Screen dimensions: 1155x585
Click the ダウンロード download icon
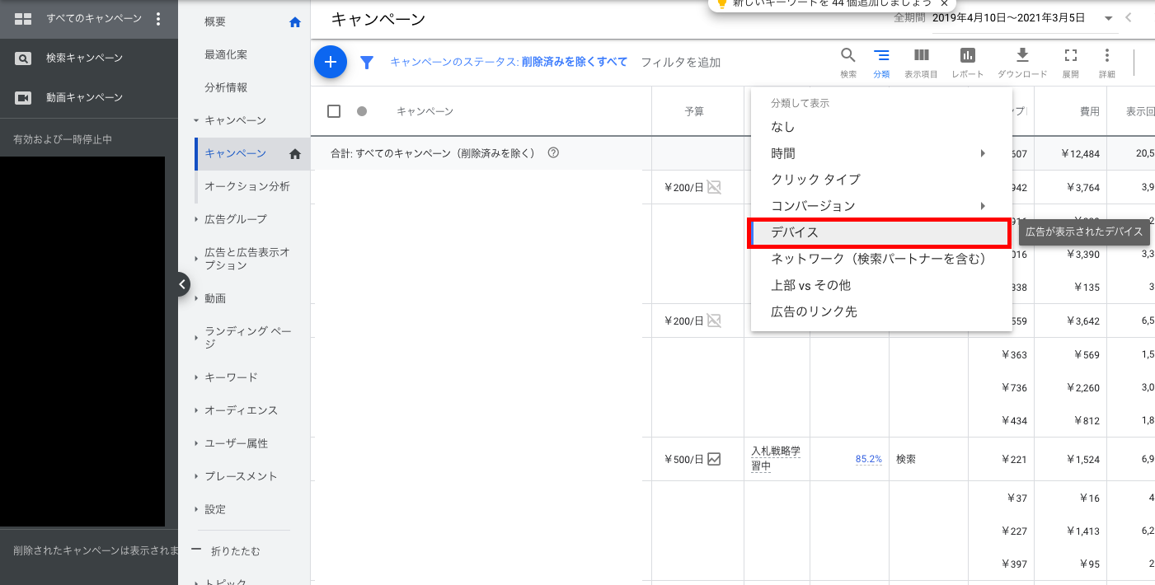[1022, 56]
